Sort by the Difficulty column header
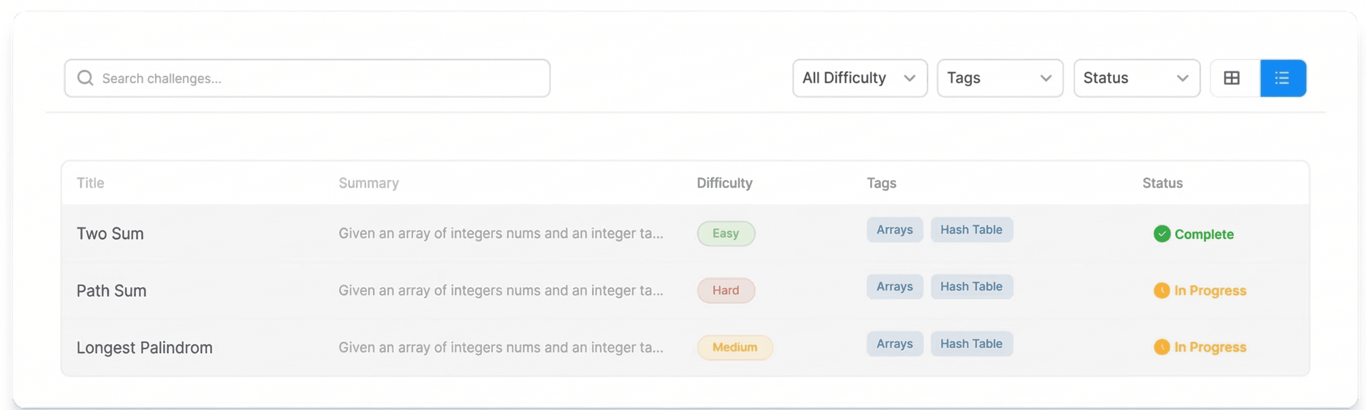1366x410 pixels. point(724,183)
